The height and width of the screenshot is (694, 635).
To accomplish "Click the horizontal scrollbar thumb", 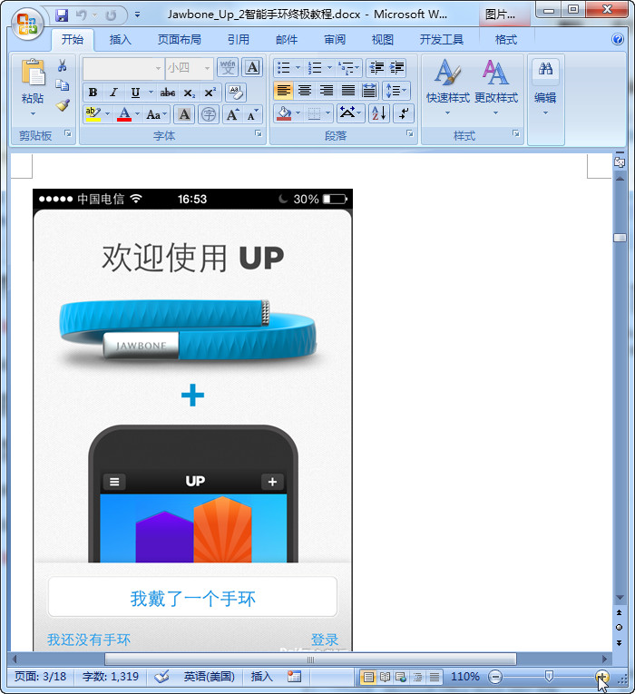I will click(310, 660).
